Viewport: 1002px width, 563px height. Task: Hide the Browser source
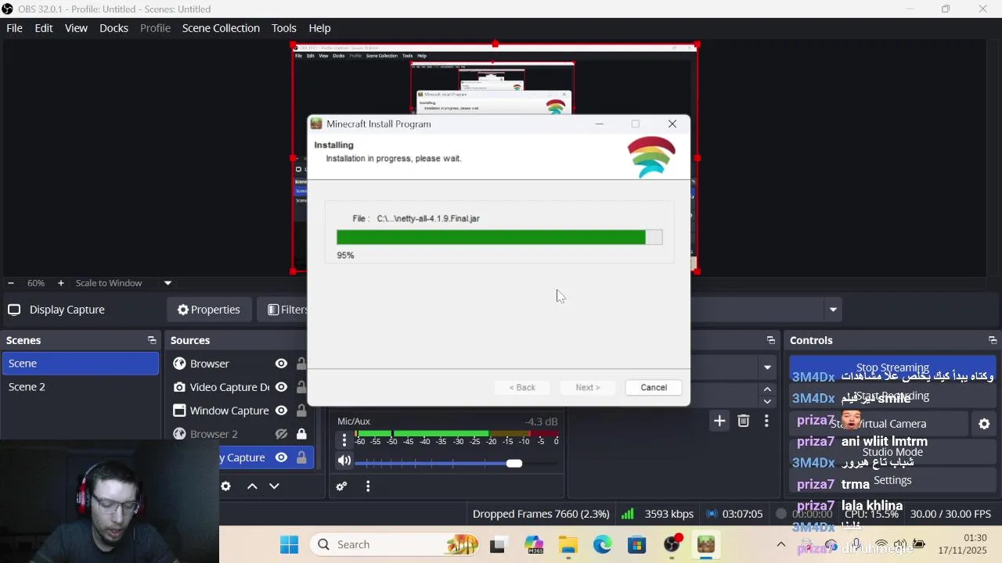coord(281,364)
